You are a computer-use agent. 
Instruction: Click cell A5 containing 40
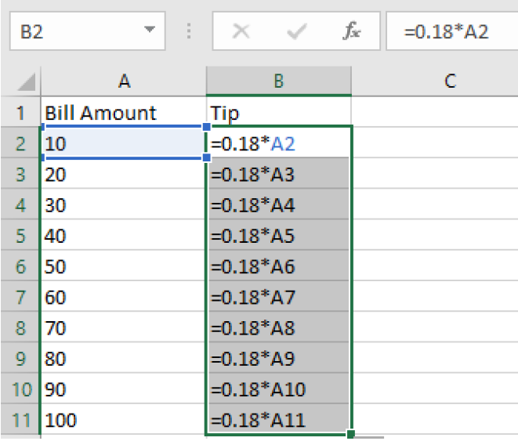[x=124, y=235]
